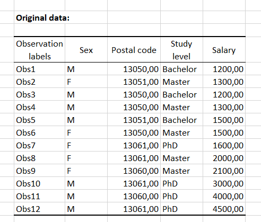261x222 pixels.
Task: Click the salary value 4500,00
Action: 224,209
